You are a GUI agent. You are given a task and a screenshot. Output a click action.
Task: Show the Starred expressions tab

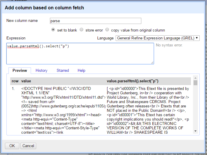click(x=63, y=70)
